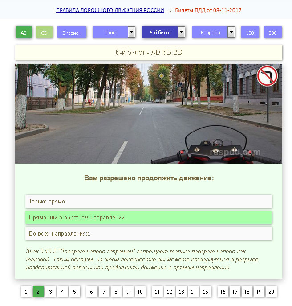Screen dimensions: 292x306
Task: Choose answer Только прямо
Action: click(148, 201)
